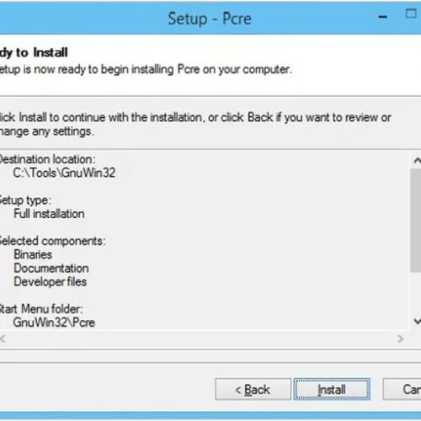Viewport: 421px width, 421px height.
Task: Click the Setup - Pcre title bar
Action: [210, 19]
